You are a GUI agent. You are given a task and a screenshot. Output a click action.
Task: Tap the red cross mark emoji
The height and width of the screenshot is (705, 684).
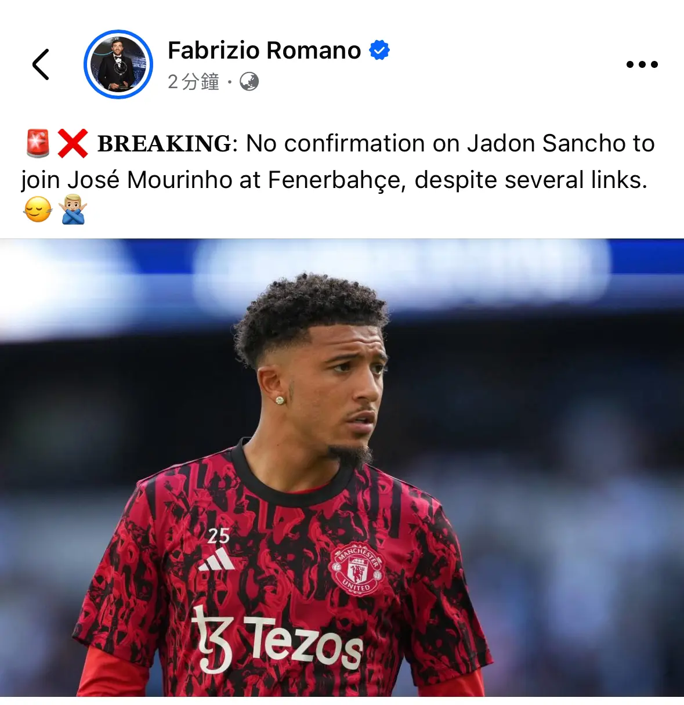point(73,144)
